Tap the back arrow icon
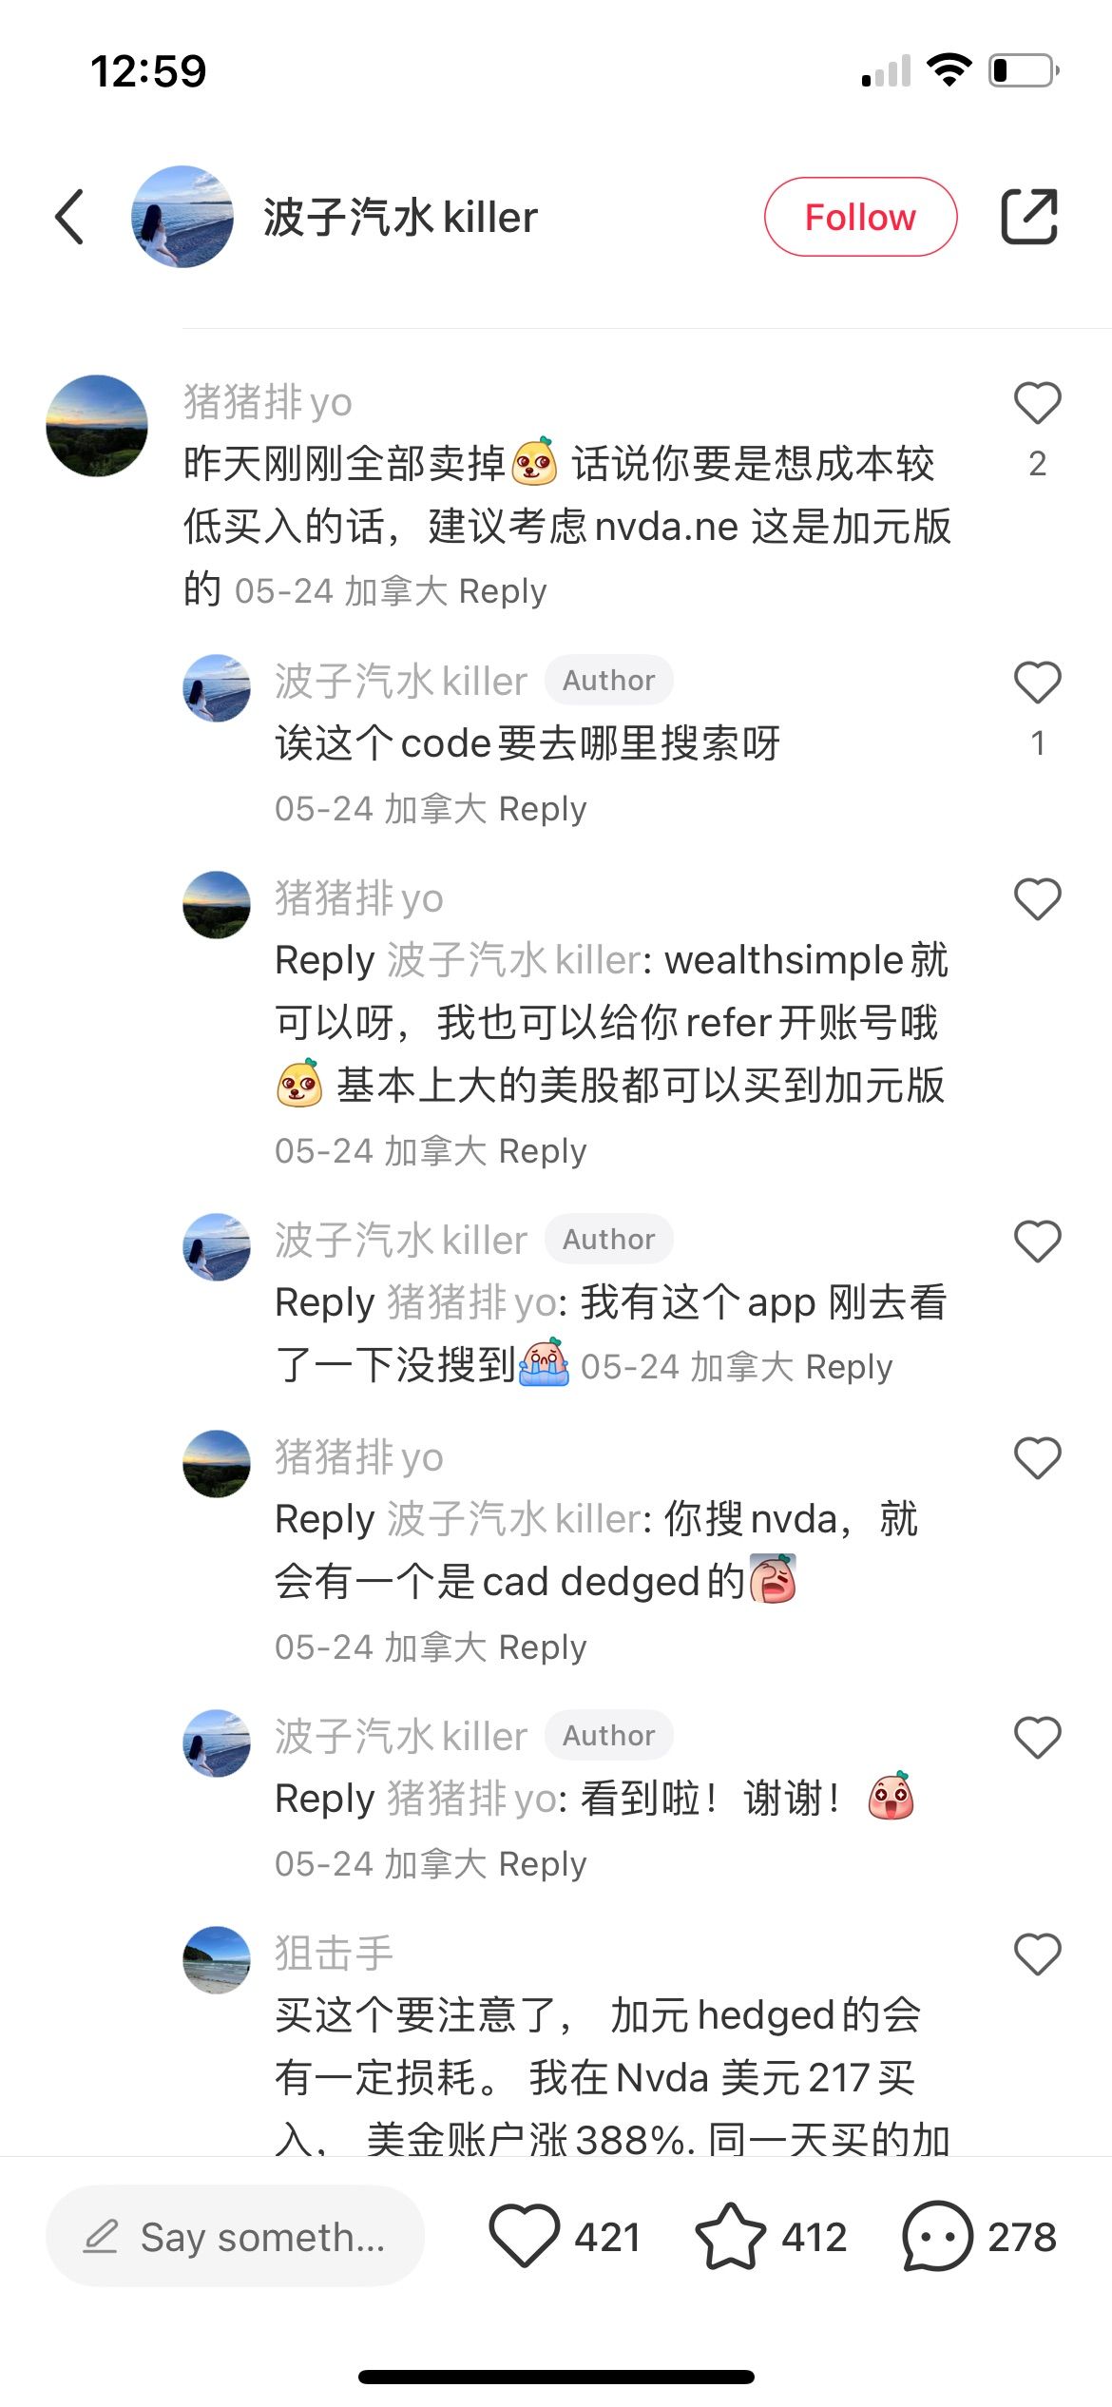 coord(70,217)
